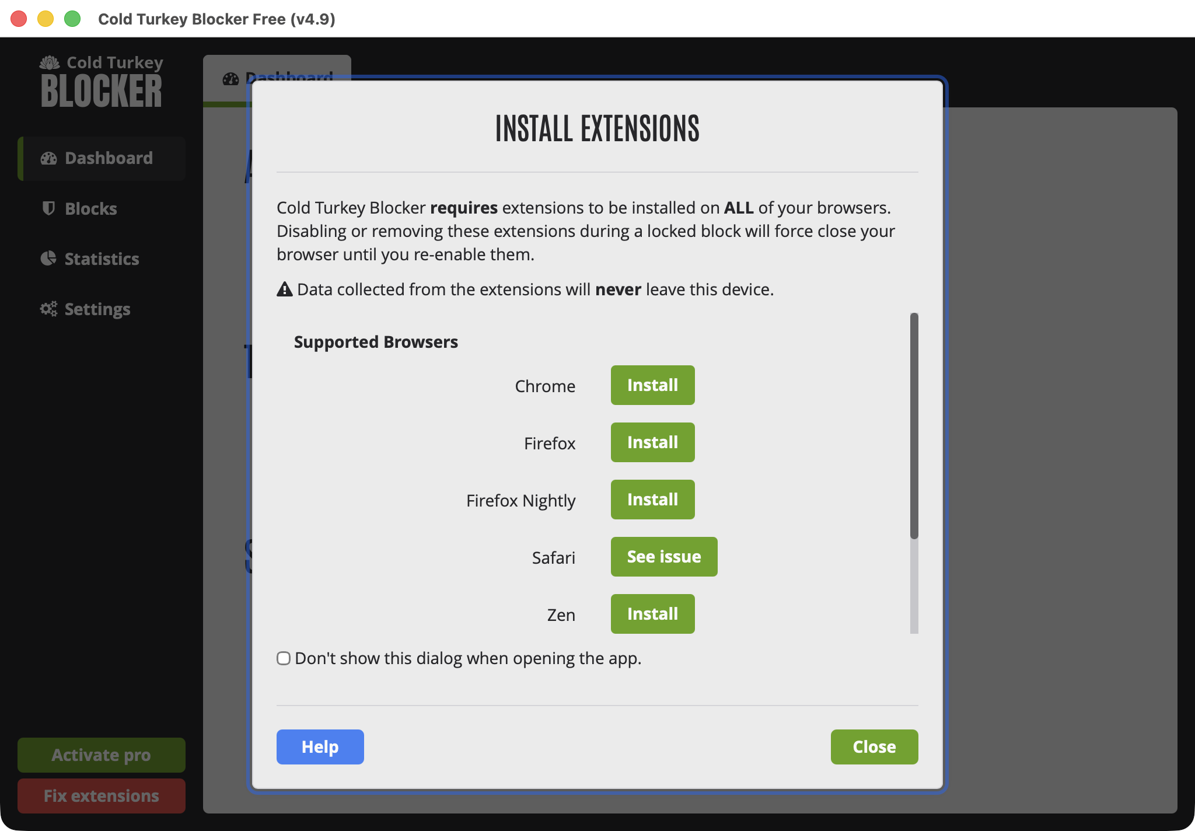The width and height of the screenshot is (1195, 831).
Task: Open the Statistics sidebar item
Action: pos(102,259)
